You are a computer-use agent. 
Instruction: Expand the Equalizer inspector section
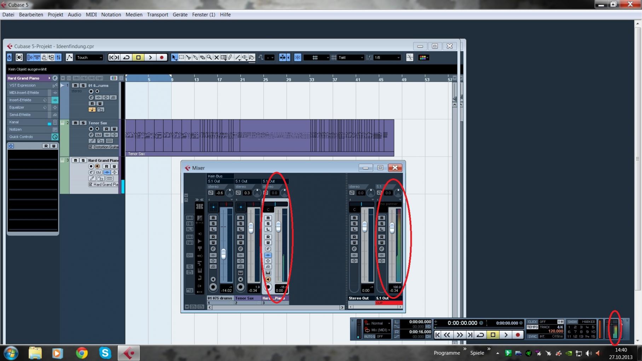(x=32, y=107)
